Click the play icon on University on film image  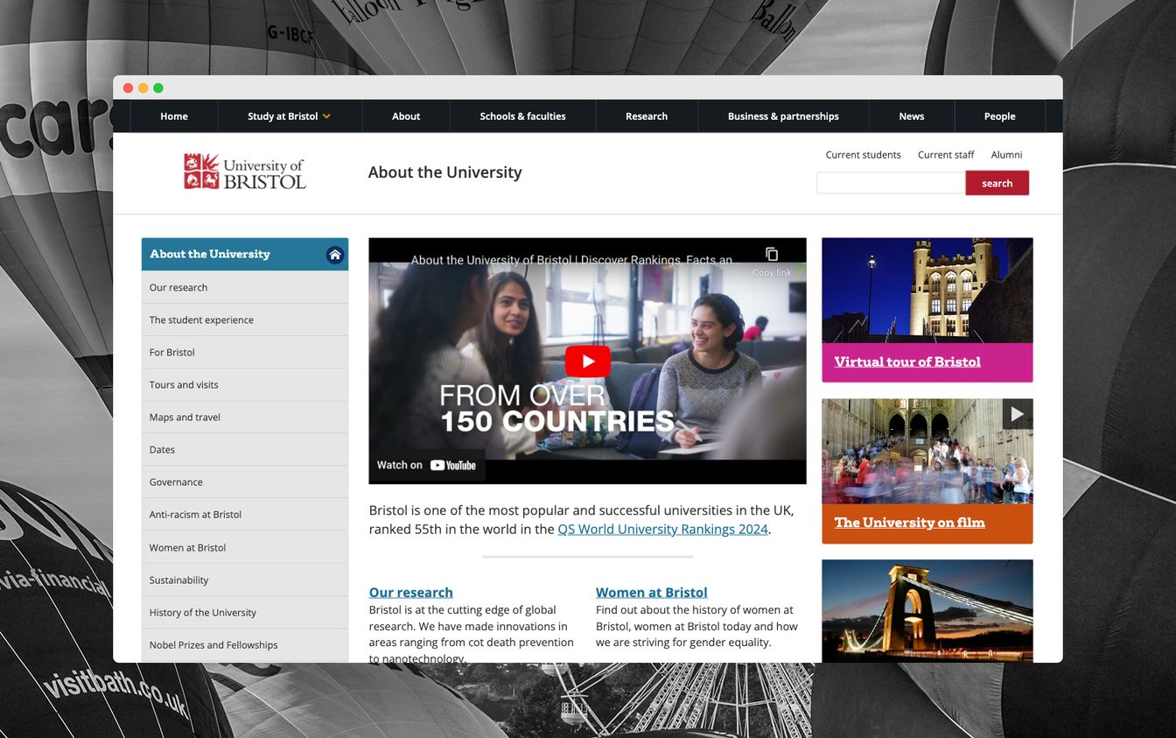(x=1017, y=414)
